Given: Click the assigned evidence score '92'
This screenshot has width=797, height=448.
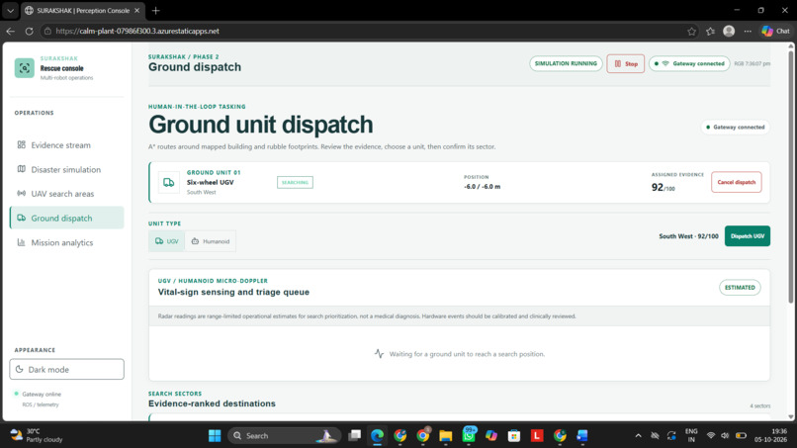Looking at the screenshot, I should (x=658, y=187).
